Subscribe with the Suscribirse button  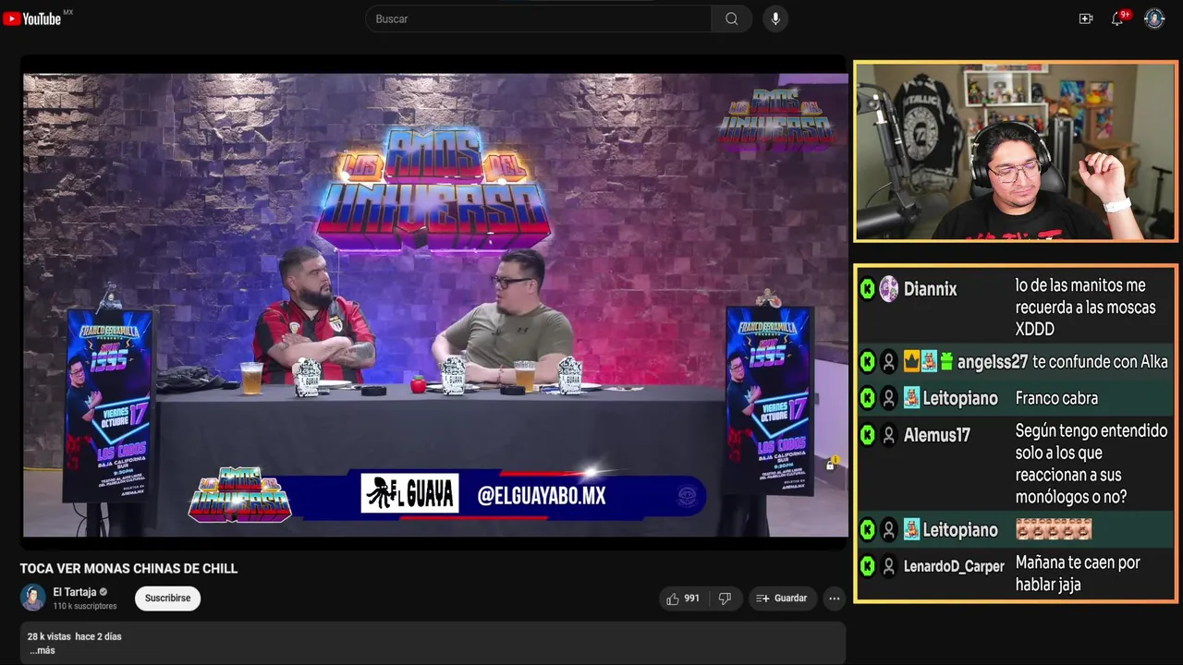[x=167, y=598]
